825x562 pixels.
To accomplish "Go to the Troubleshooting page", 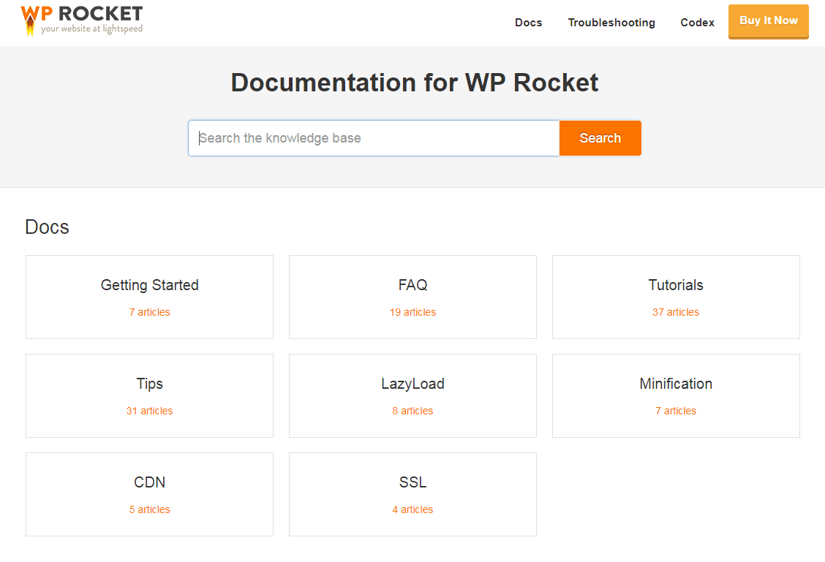I will [611, 23].
